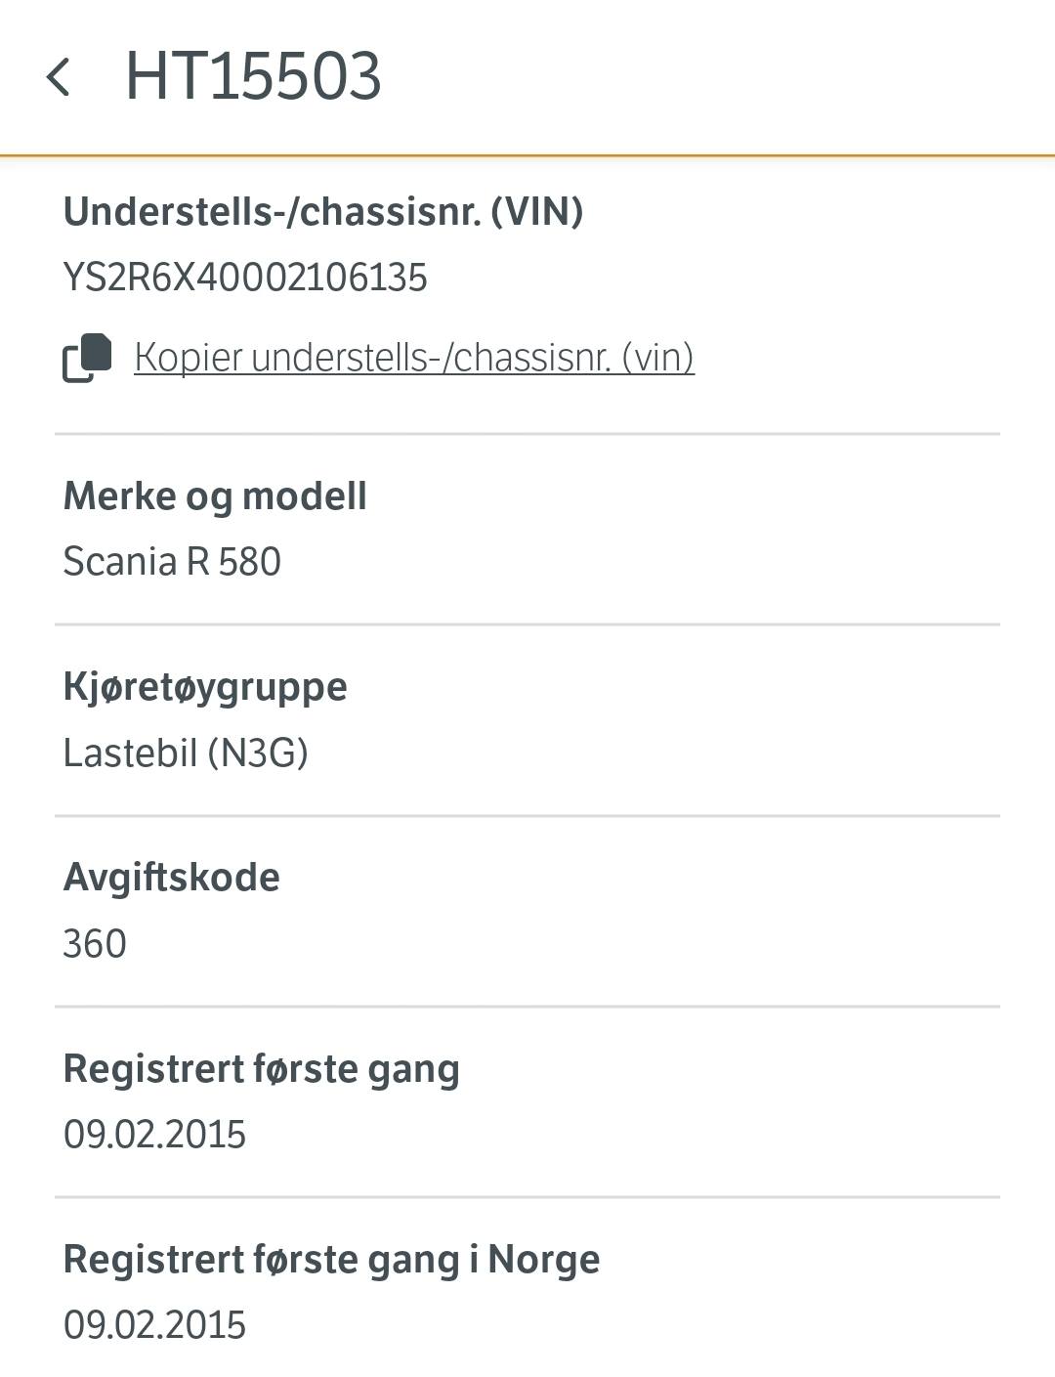
Task: Select the 'Understells-/chassisnr. (VIN)' heading
Action: coord(323,211)
